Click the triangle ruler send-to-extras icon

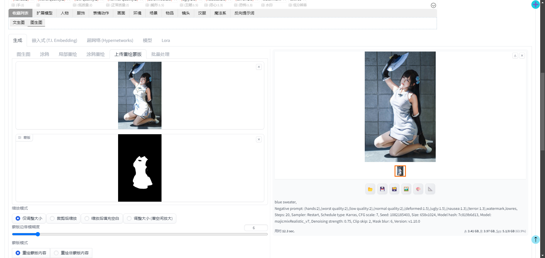pyautogui.click(x=430, y=189)
